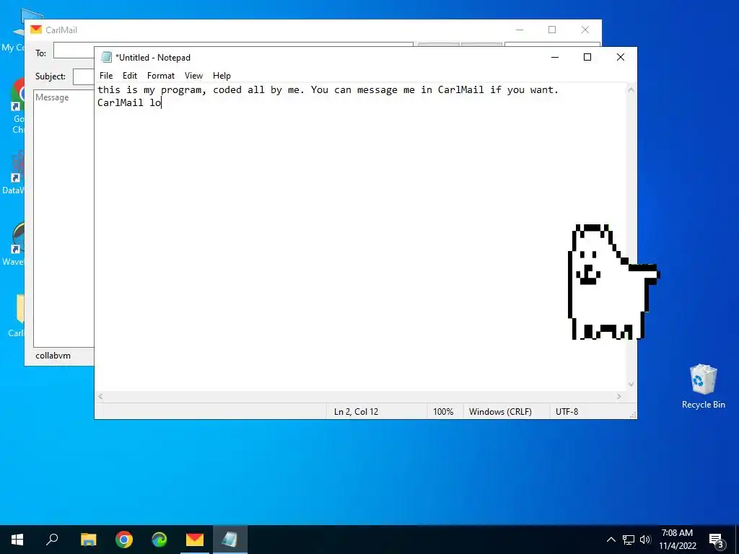Click Notepad vertical scrollbar down arrow
The height and width of the screenshot is (554, 739).
[631, 384]
